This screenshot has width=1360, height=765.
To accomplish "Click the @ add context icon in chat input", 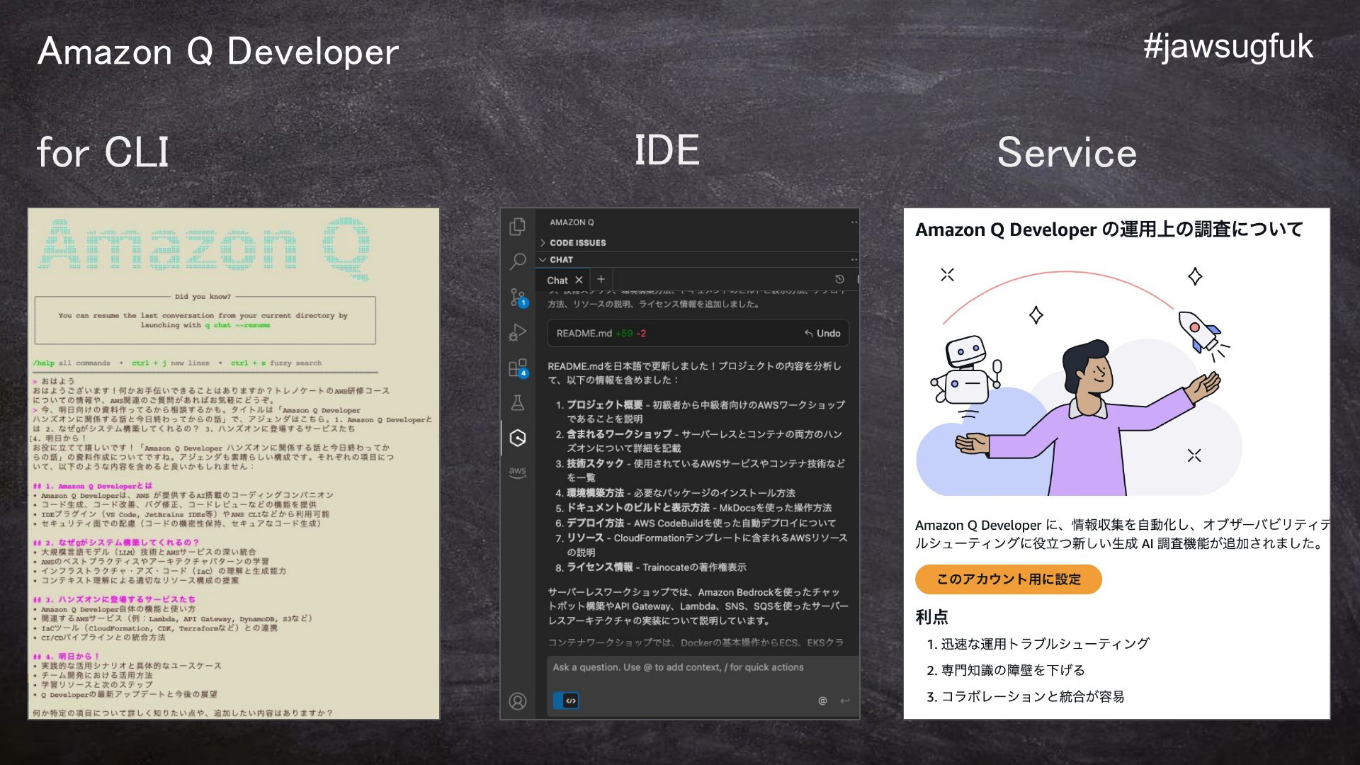I will [x=822, y=701].
